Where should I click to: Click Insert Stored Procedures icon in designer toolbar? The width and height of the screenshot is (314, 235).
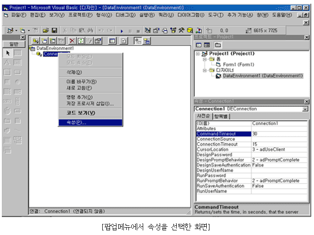coord(53,41)
